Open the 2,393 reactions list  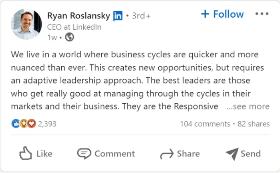(x=47, y=124)
